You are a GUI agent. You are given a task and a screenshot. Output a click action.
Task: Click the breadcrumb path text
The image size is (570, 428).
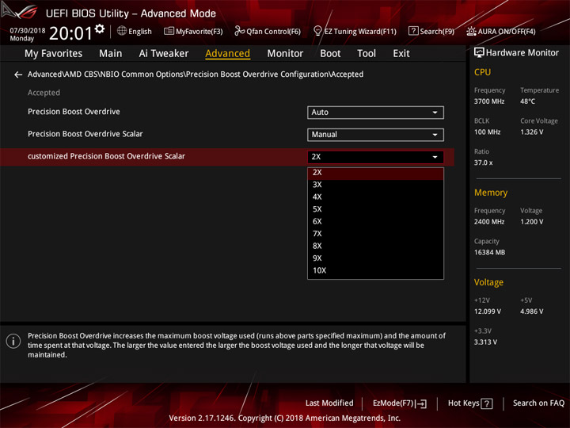point(196,75)
